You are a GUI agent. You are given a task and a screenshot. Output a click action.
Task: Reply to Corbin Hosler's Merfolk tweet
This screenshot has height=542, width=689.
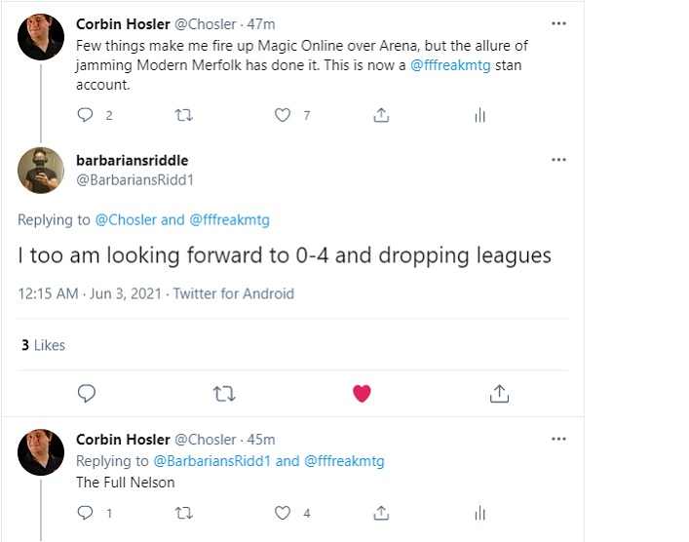pyautogui.click(x=84, y=115)
